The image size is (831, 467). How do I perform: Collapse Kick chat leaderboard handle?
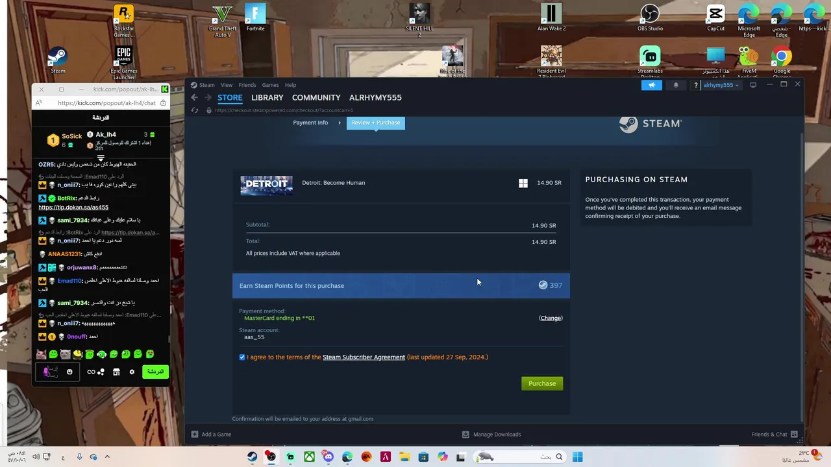[x=101, y=158]
